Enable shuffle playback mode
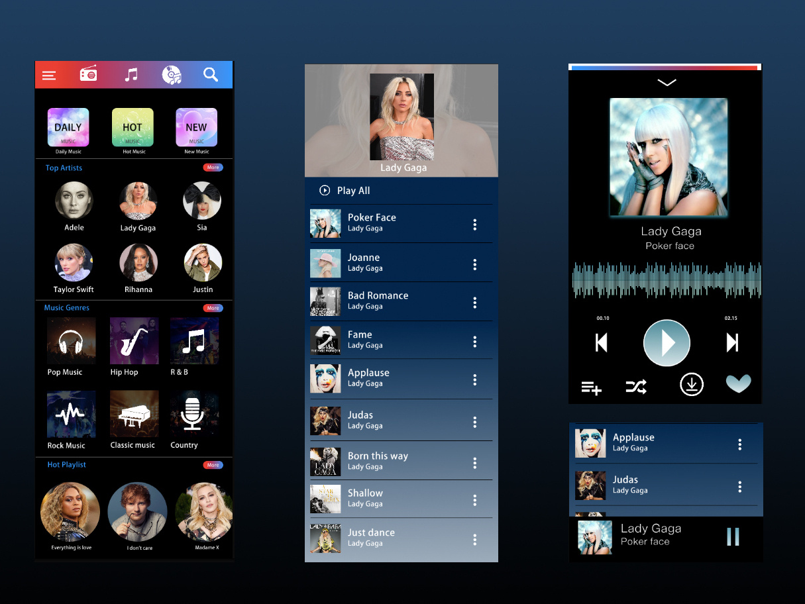 point(636,384)
